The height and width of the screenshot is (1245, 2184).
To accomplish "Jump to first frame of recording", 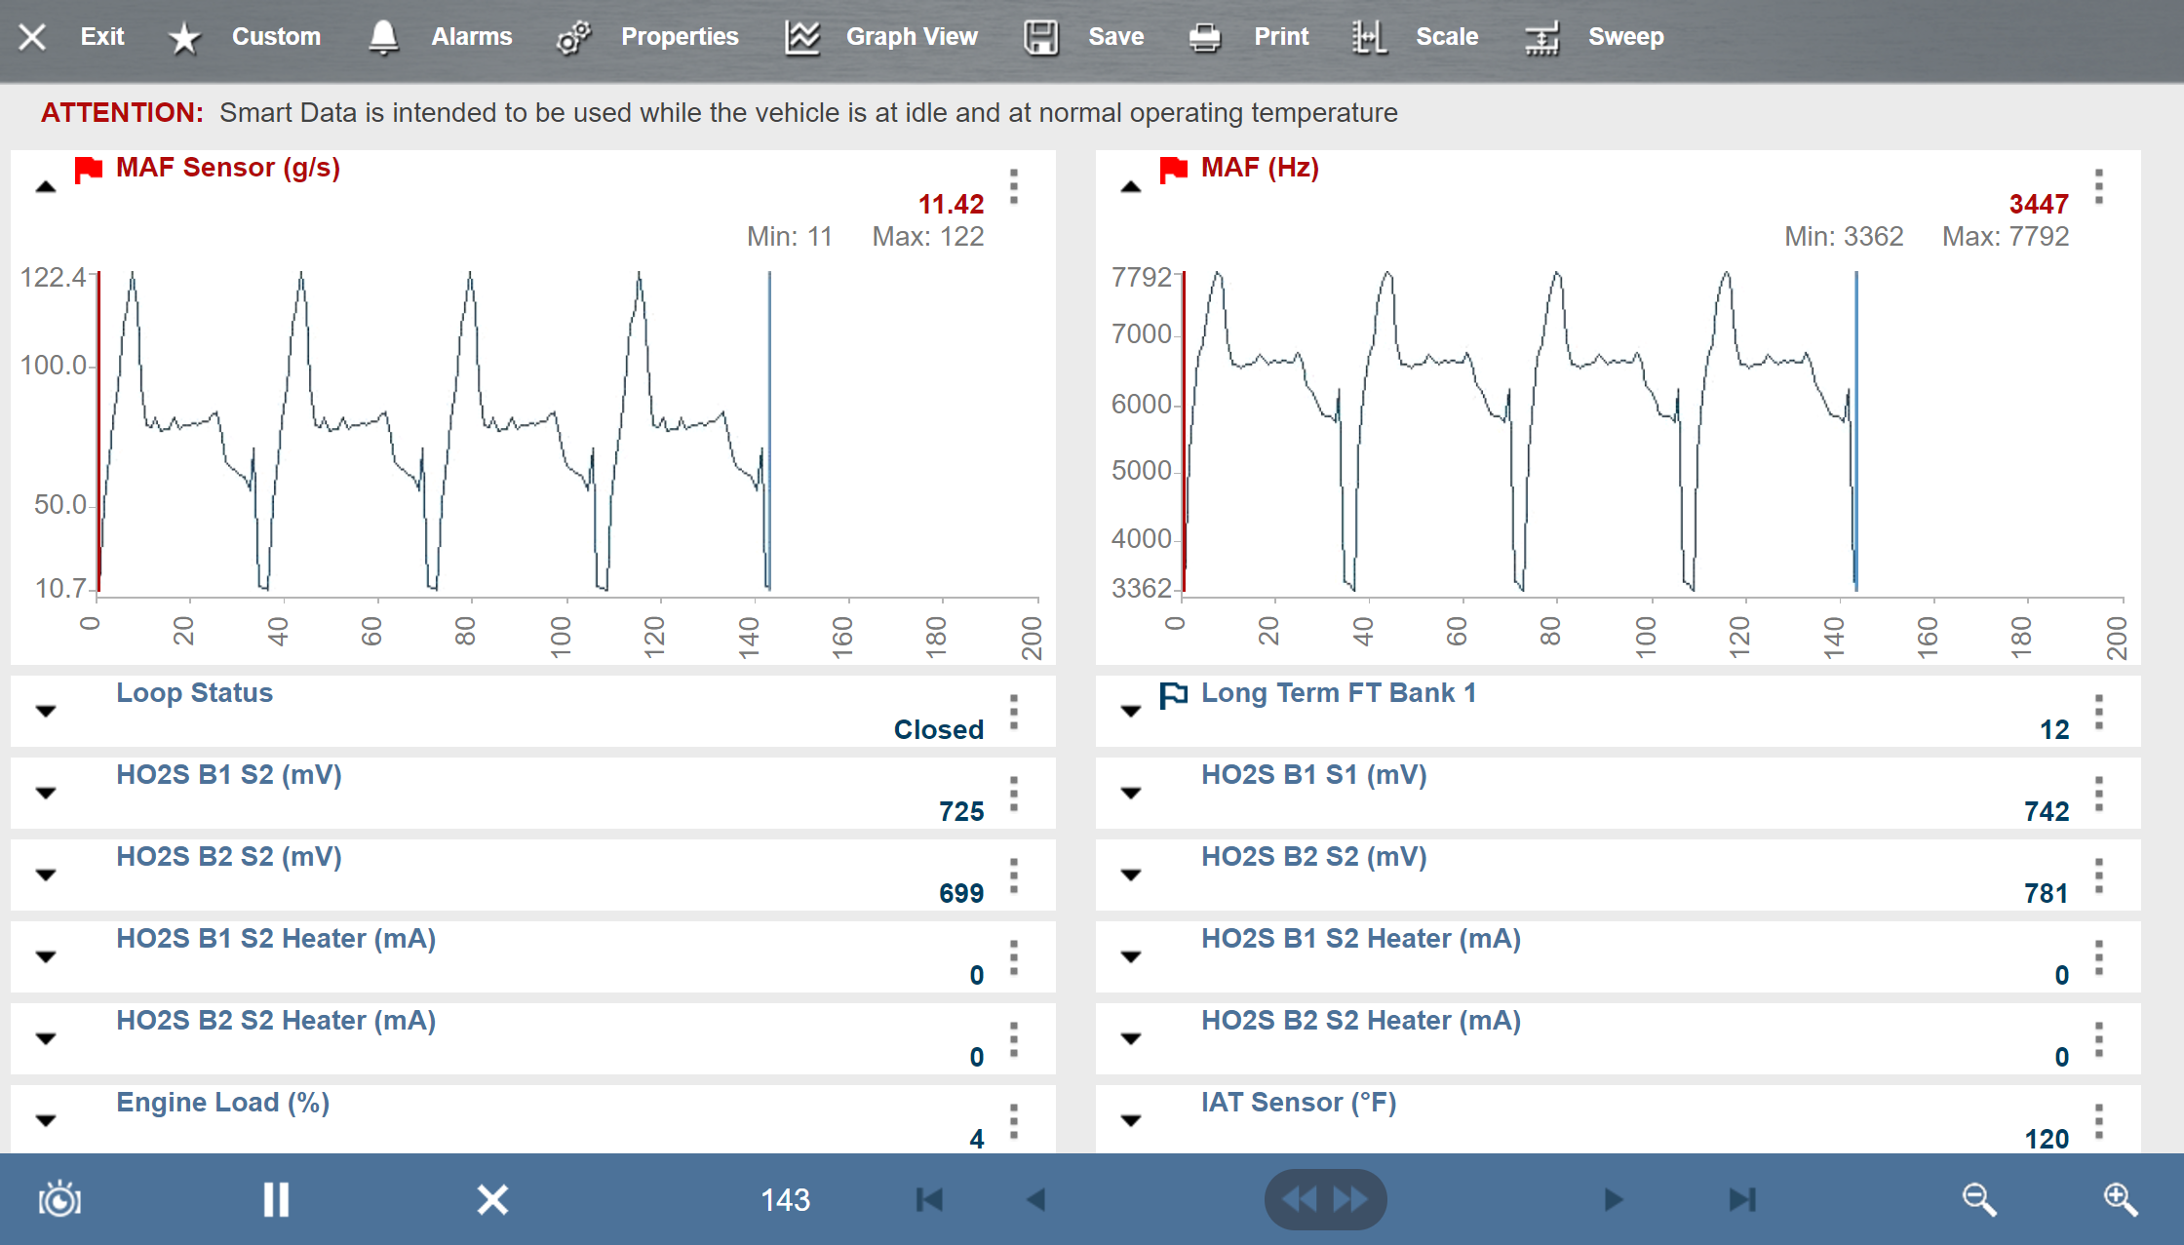I will (929, 1199).
